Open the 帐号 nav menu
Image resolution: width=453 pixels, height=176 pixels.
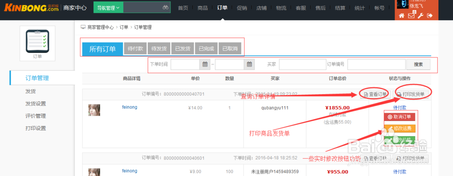[379, 8]
